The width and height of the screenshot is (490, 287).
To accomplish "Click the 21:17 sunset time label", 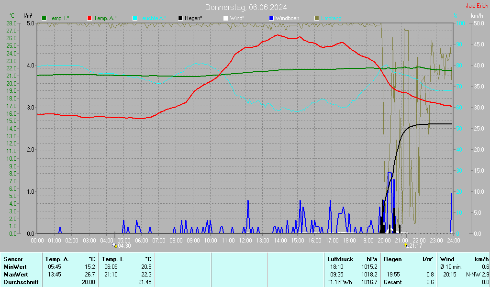I will 416,246.
